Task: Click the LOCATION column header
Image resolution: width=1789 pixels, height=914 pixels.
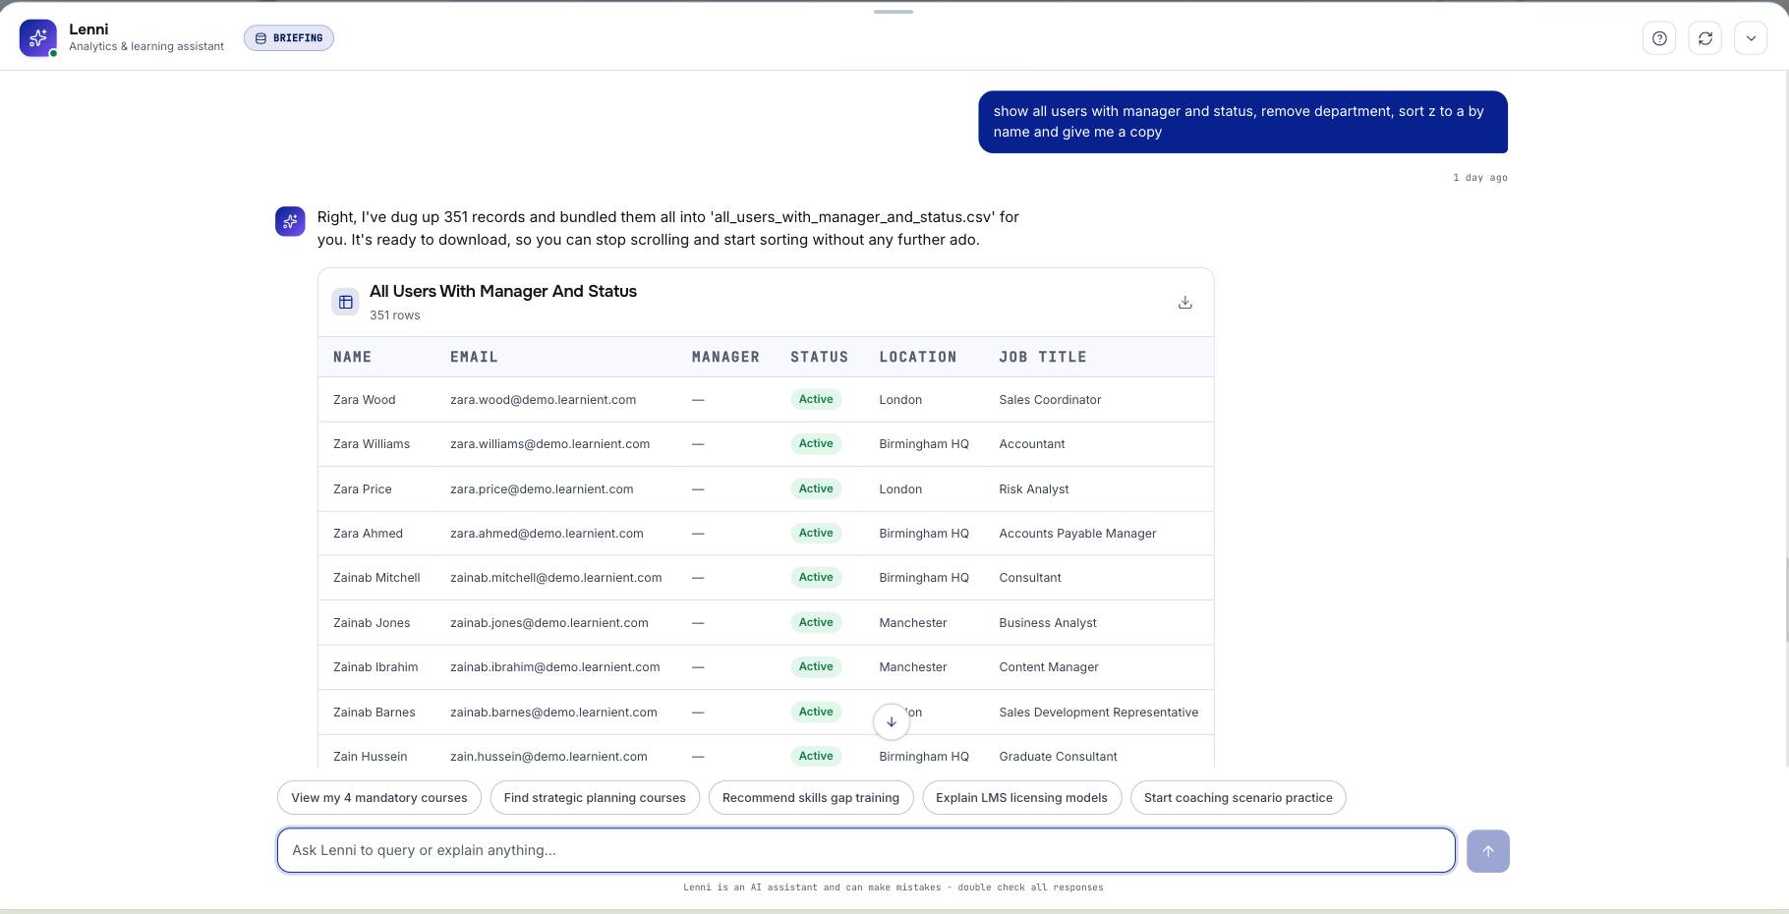Action: [x=918, y=357]
